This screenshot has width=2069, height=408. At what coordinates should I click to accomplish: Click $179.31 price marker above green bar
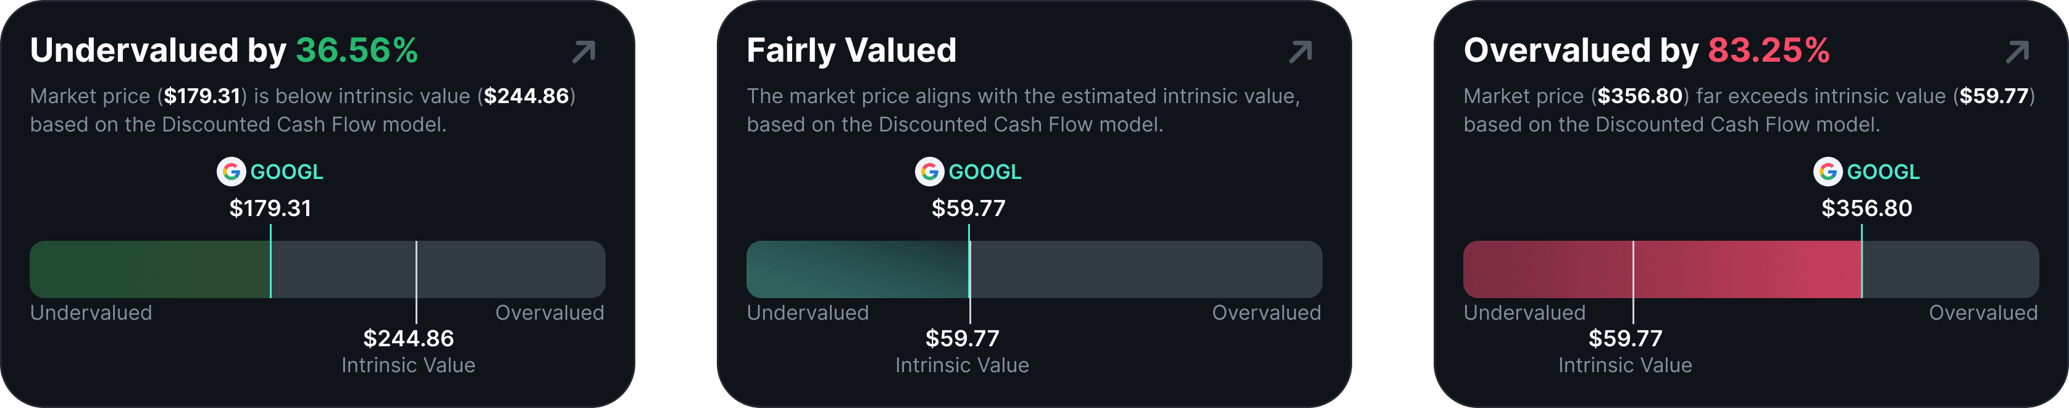(x=270, y=209)
